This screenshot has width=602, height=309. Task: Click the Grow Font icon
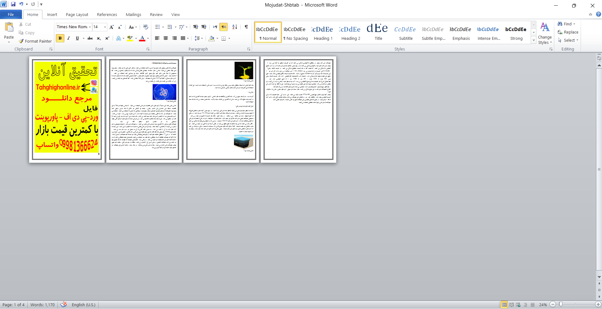click(111, 27)
